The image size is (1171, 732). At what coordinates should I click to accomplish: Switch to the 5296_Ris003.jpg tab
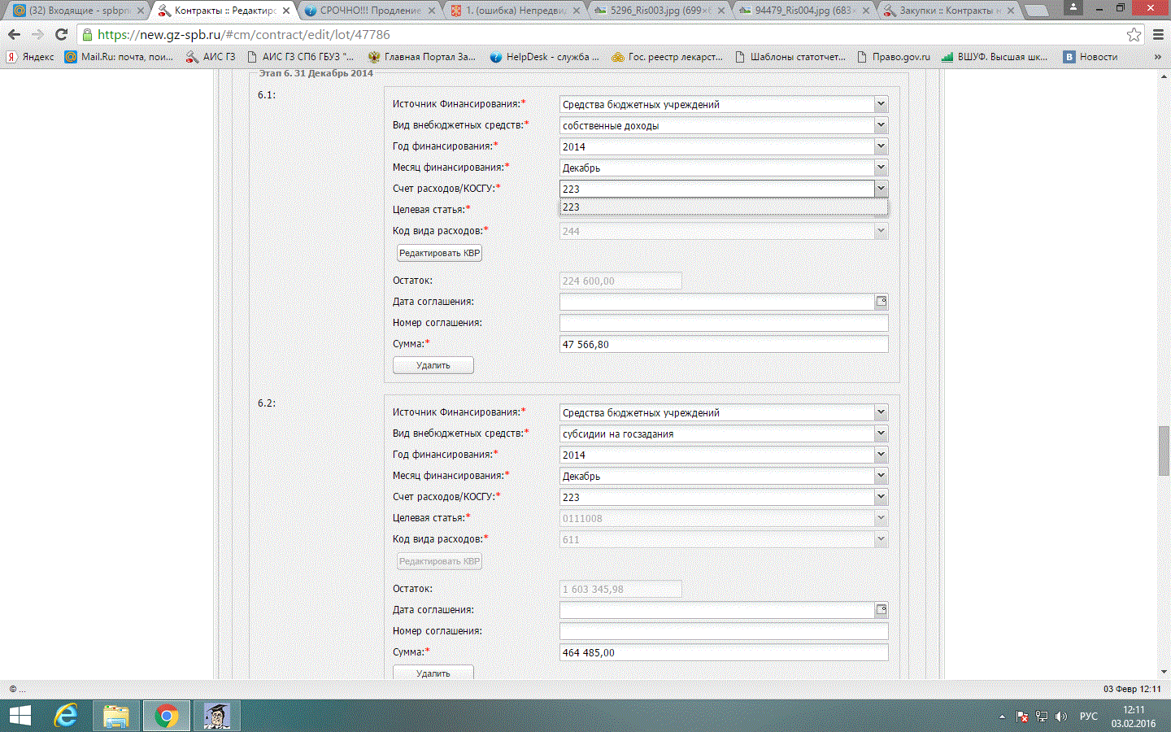tap(660, 11)
